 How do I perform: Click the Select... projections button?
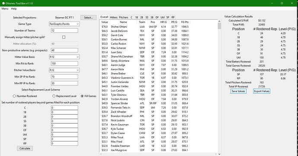click(89, 17)
